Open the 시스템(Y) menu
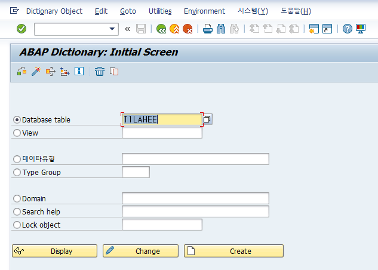 click(253, 11)
